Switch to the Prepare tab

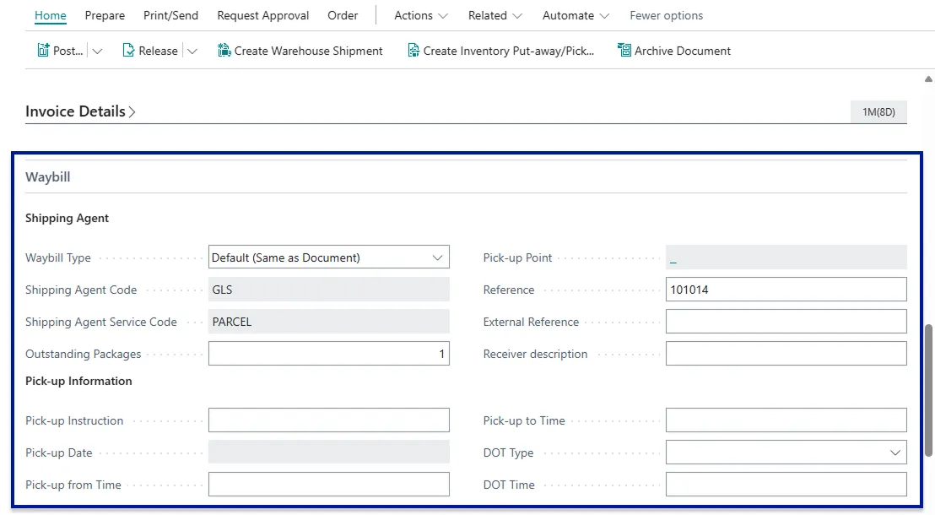105,15
